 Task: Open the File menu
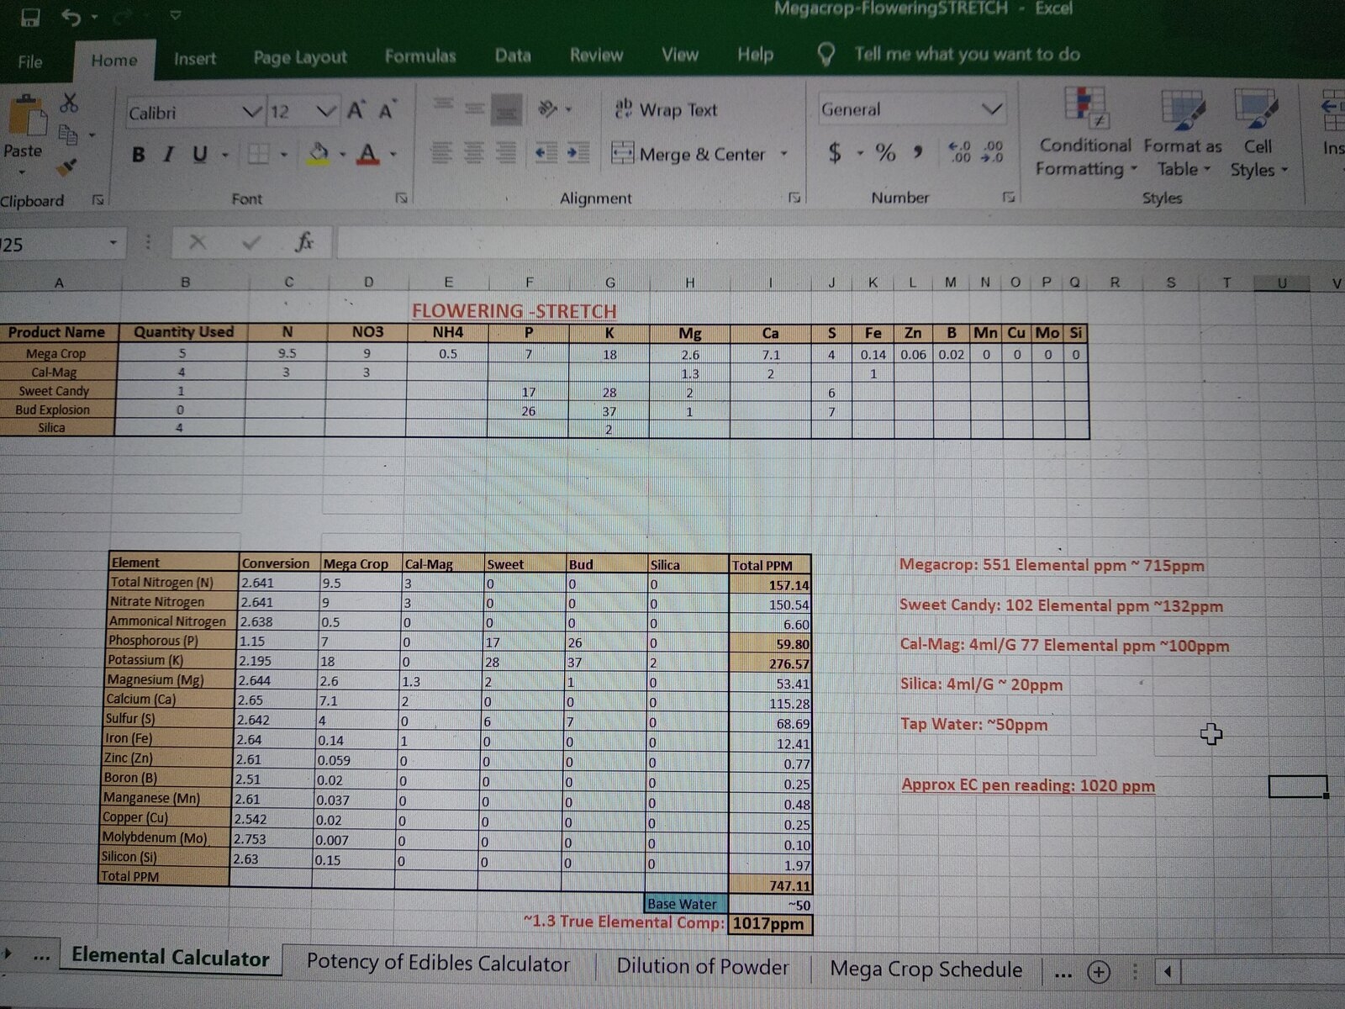click(x=30, y=61)
